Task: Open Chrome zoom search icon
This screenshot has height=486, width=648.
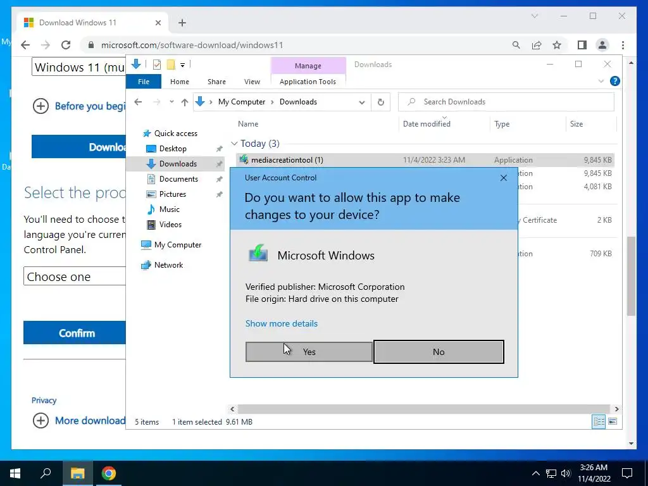Action: pos(516,45)
